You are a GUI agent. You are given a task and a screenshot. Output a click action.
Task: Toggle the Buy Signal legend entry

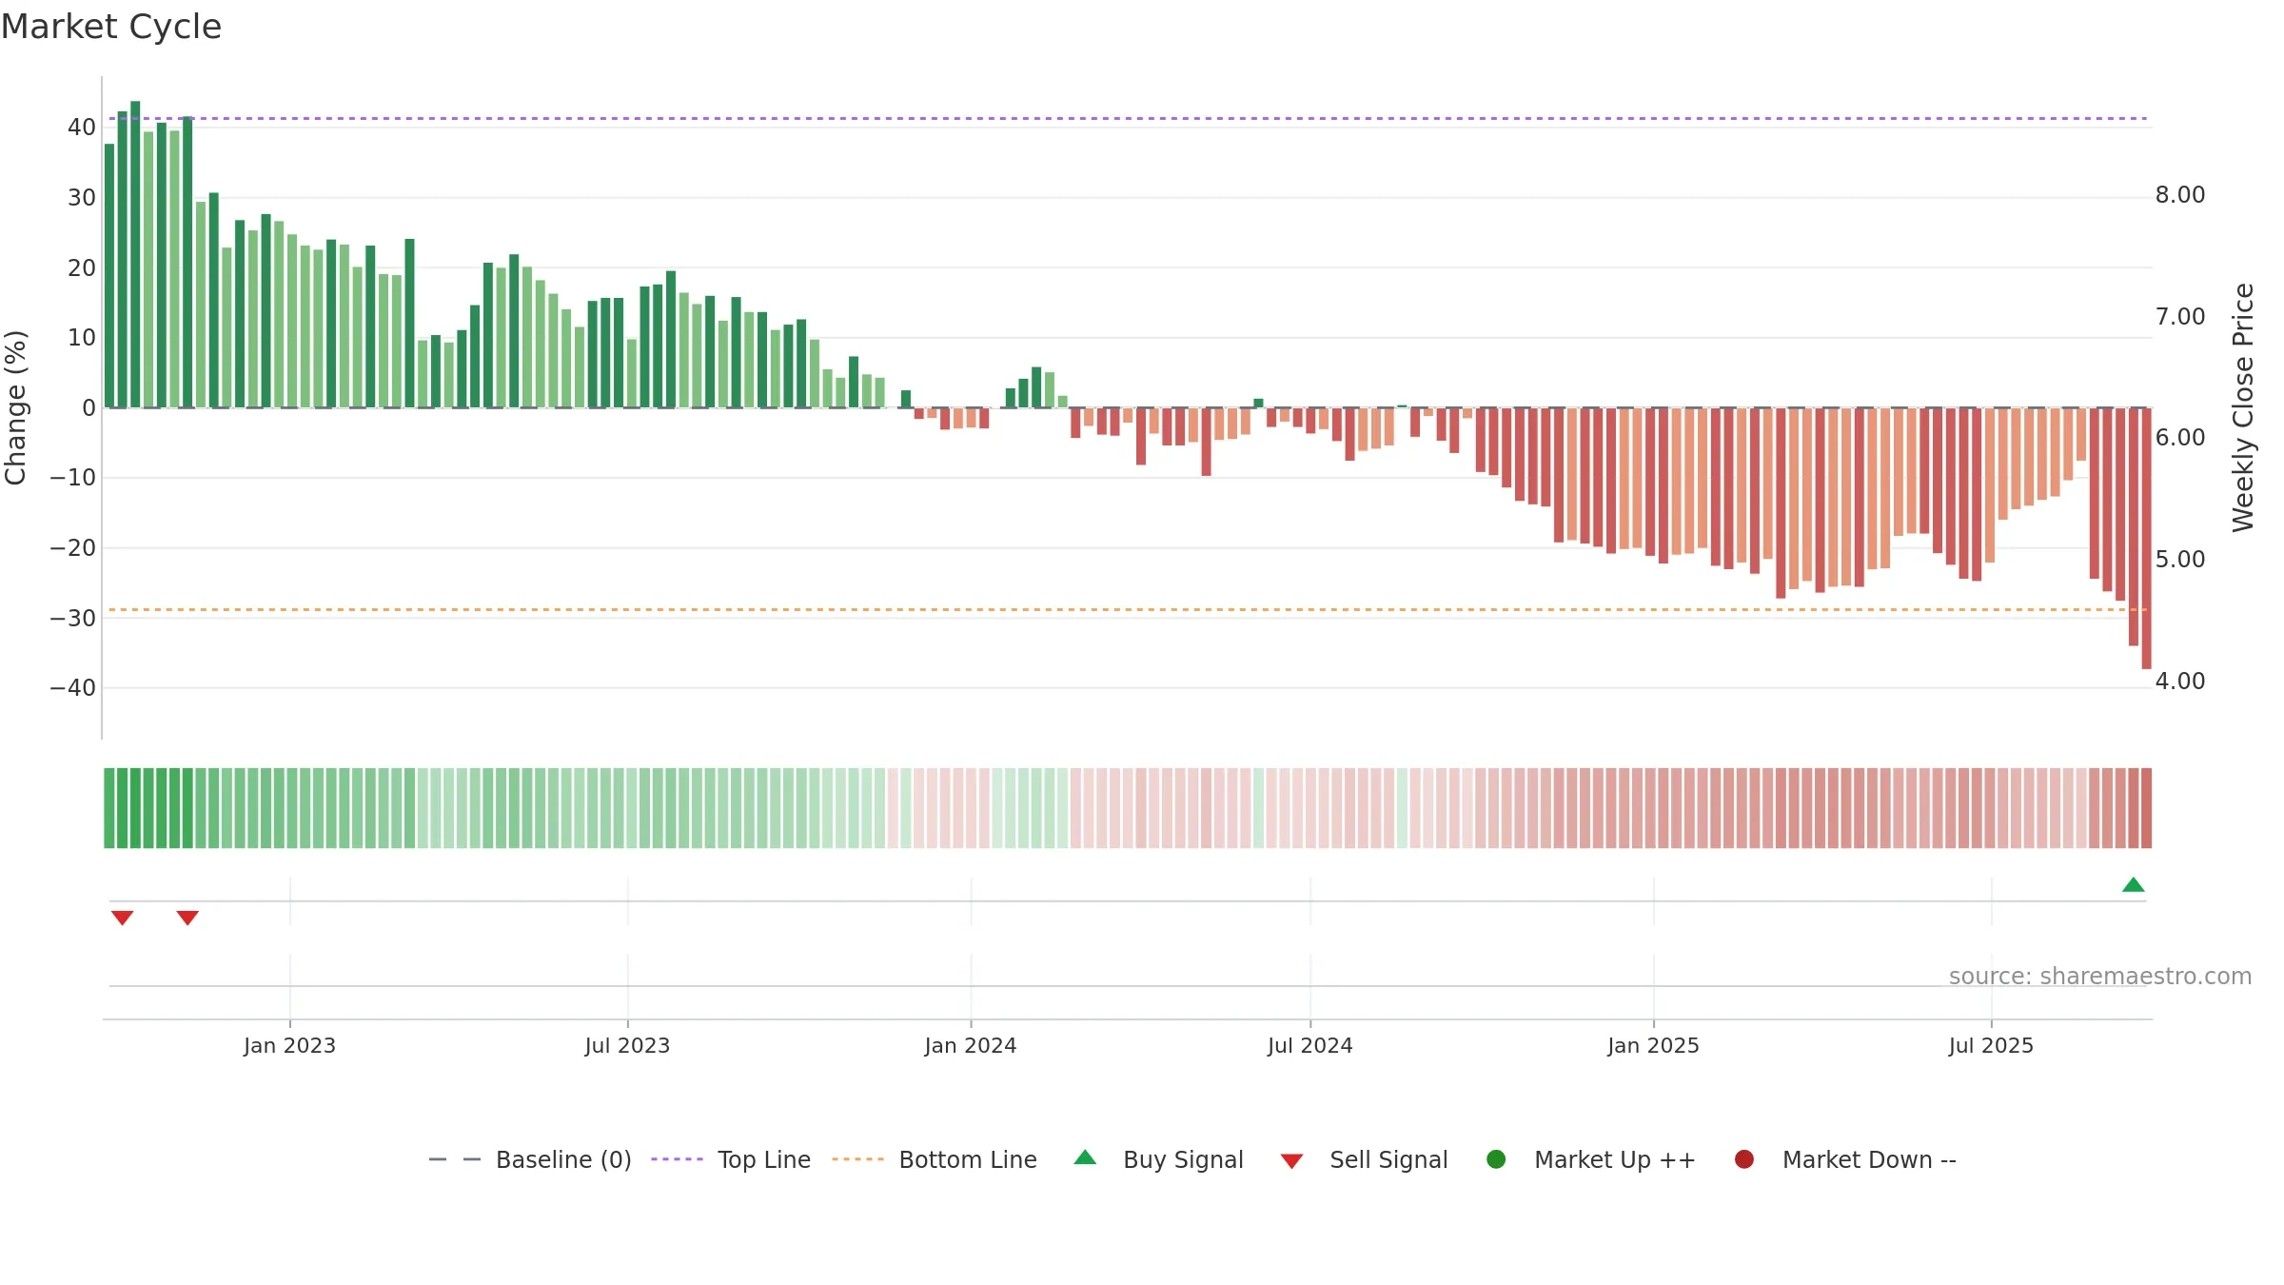click(1158, 1159)
